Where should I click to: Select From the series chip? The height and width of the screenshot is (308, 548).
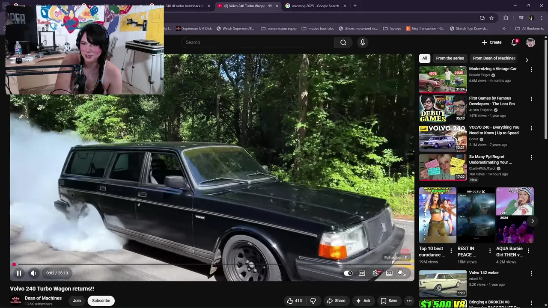coord(450,58)
